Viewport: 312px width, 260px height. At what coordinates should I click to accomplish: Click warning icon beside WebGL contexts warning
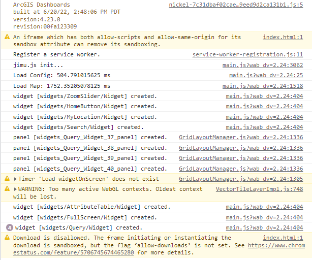pyautogui.click(x=7, y=189)
